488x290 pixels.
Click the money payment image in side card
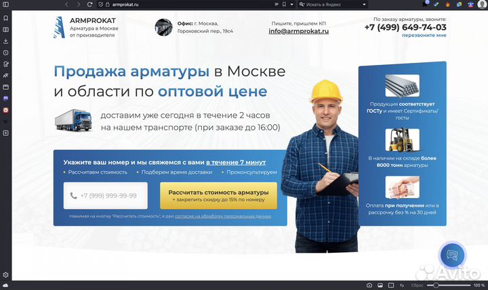click(x=402, y=187)
